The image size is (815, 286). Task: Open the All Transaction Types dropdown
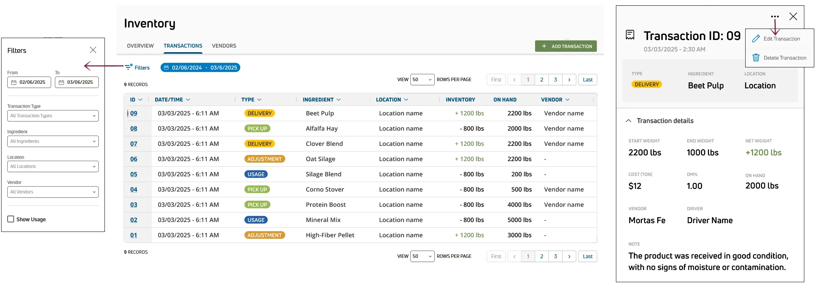tap(53, 116)
